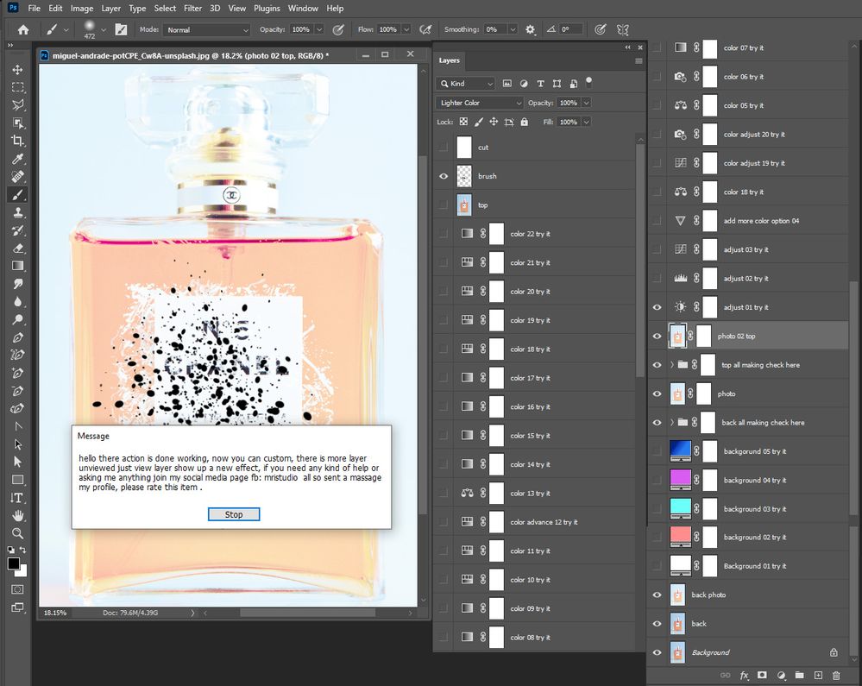
Task: Open the Flow percentage dropdown
Action: pos(406,29)
